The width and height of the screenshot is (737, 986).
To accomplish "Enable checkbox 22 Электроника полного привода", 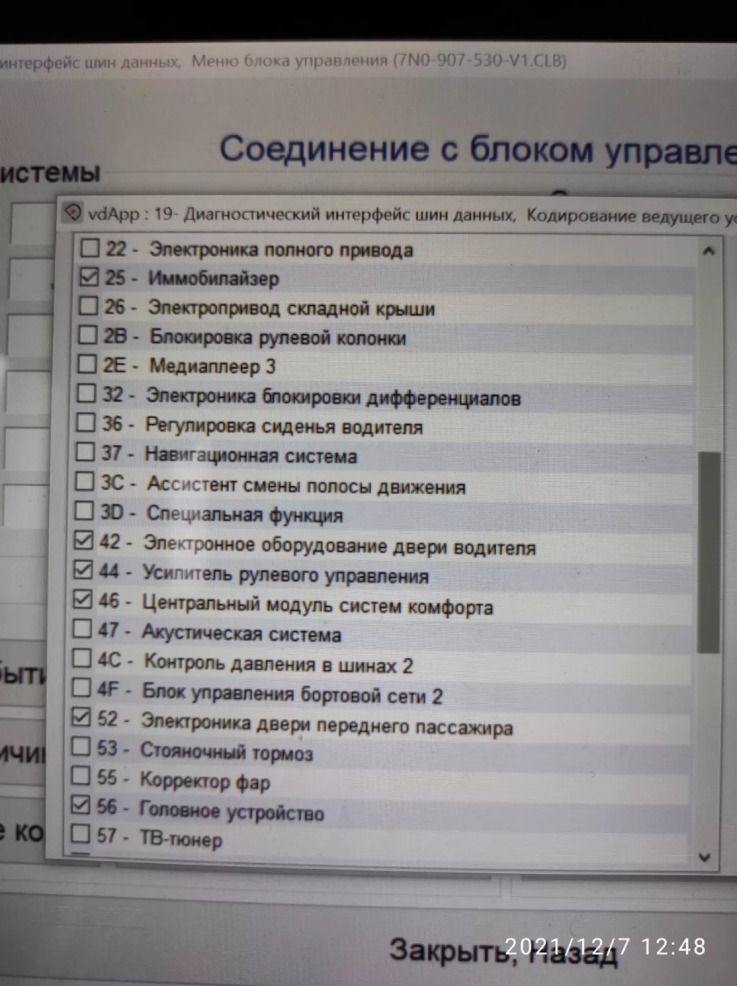I will (89, 248).
